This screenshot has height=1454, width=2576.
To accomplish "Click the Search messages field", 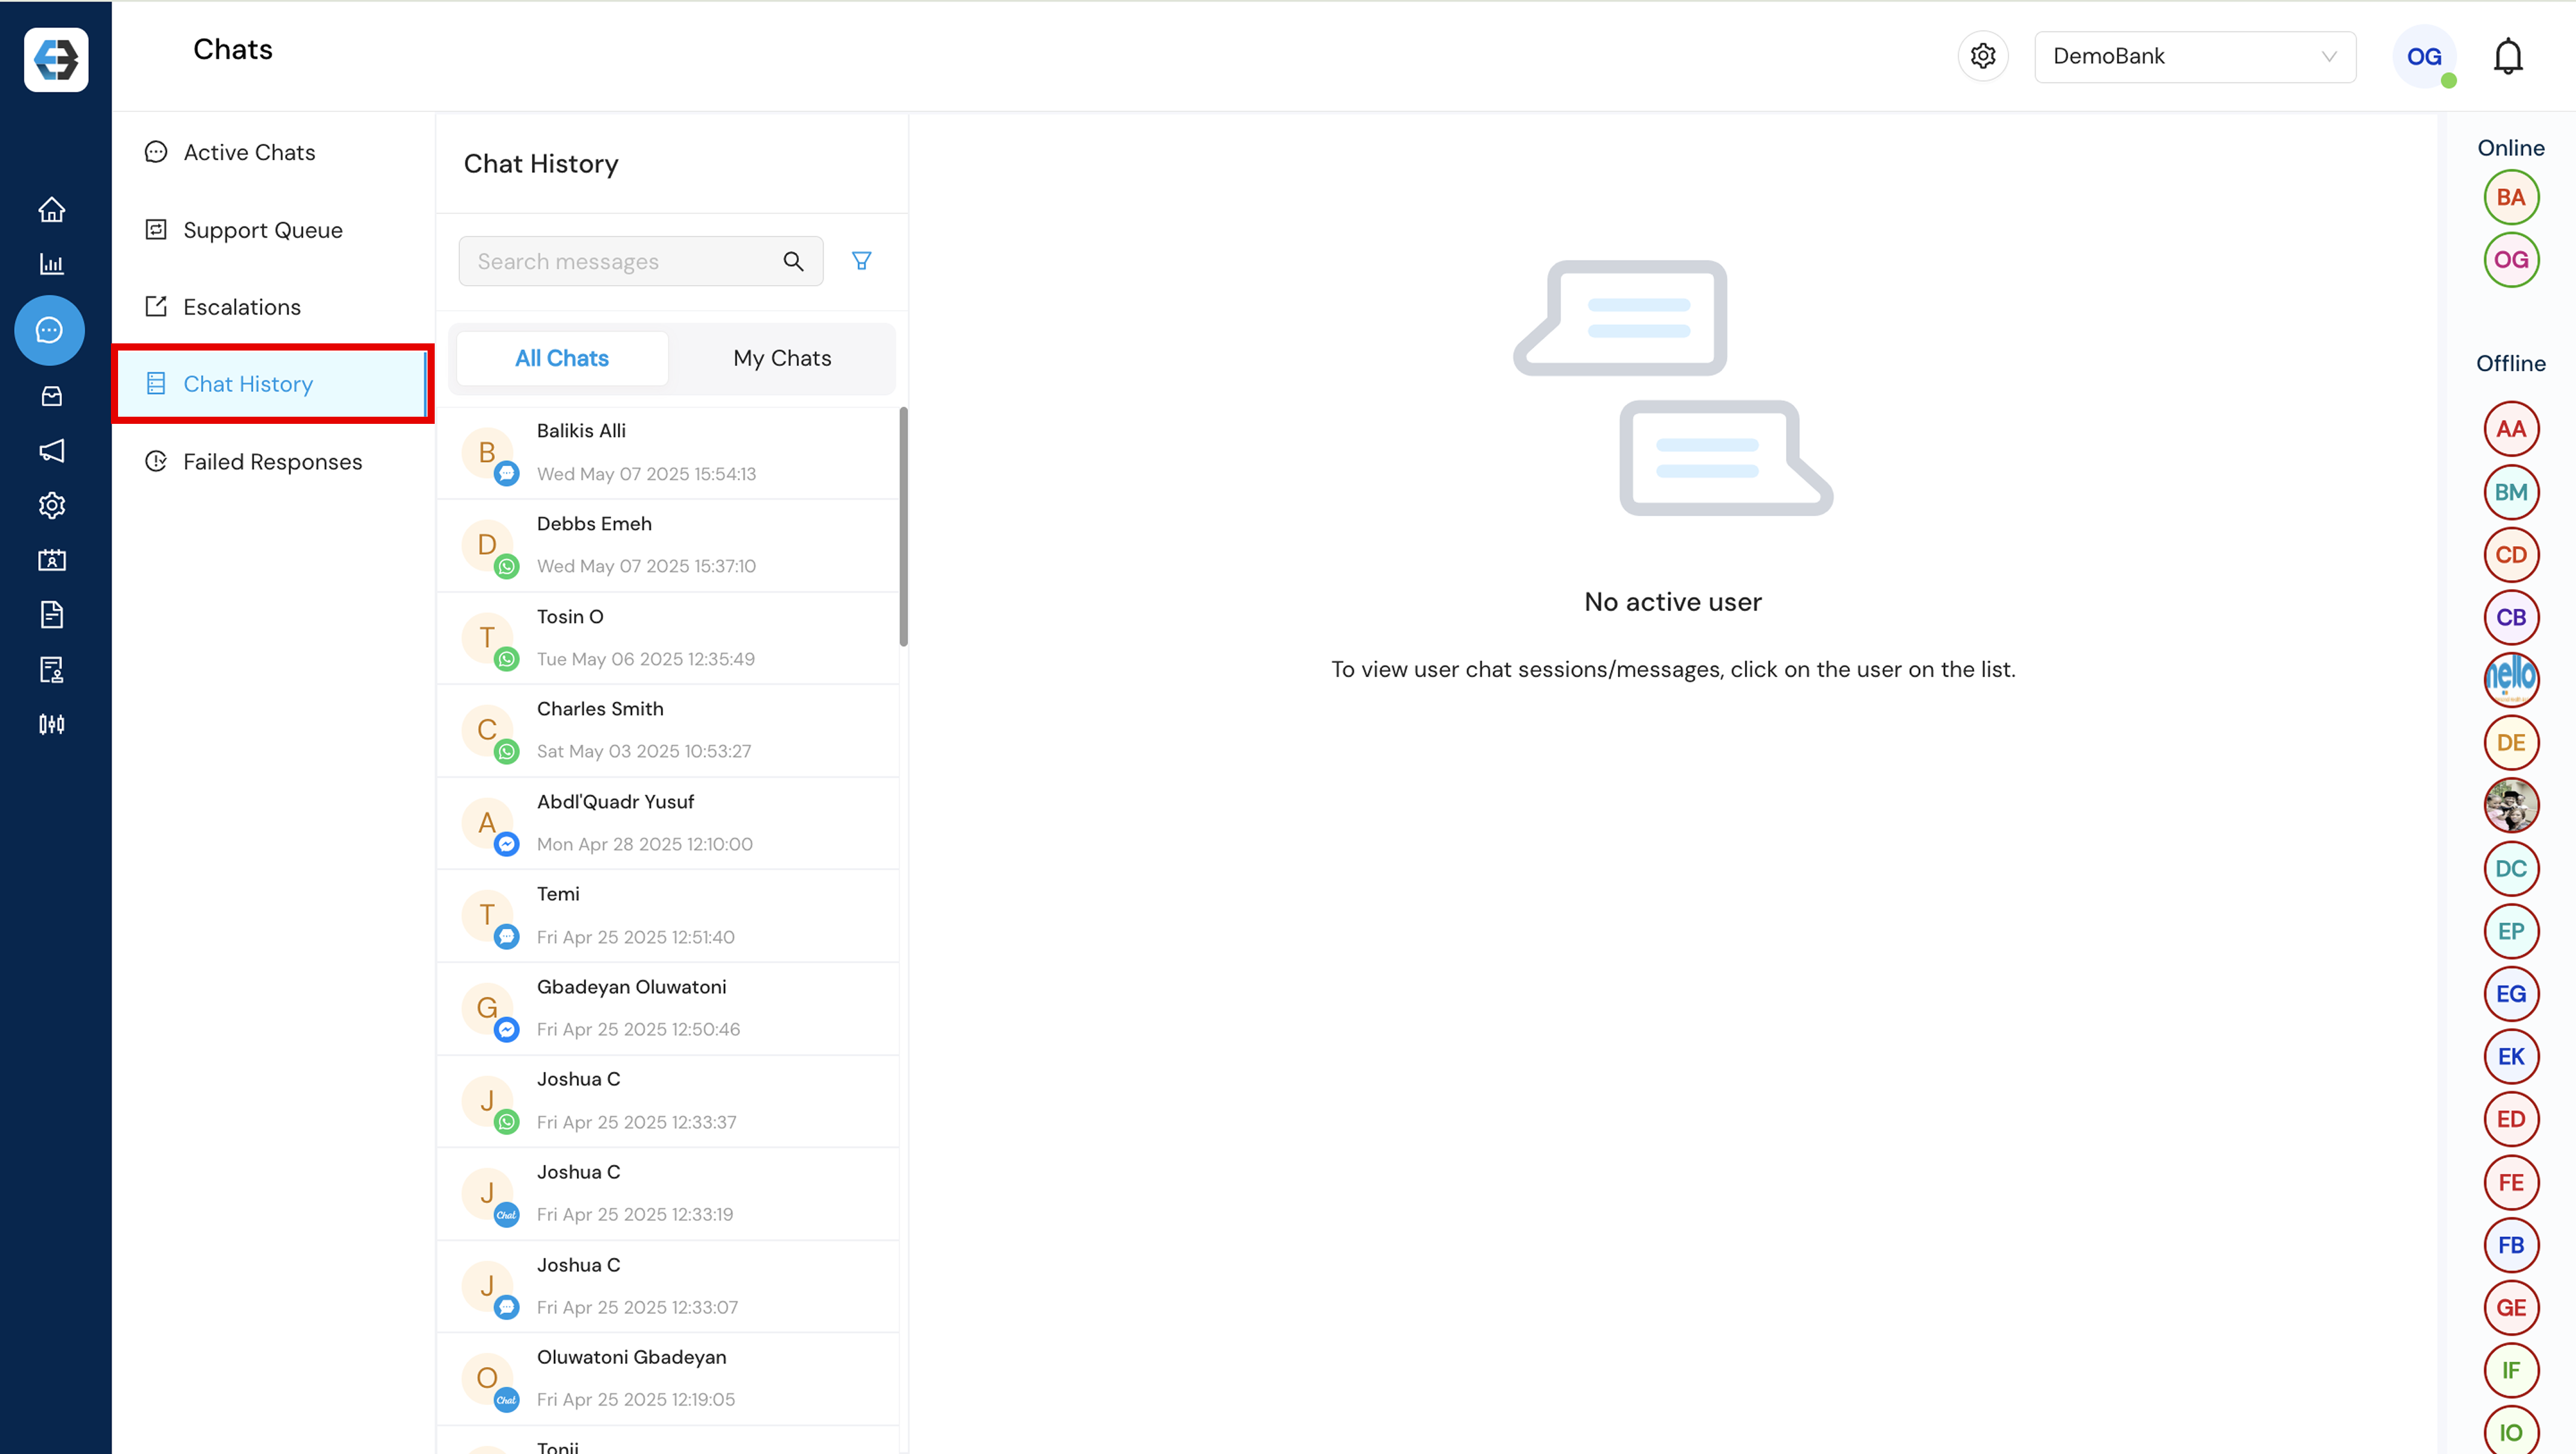I will 640,261.
